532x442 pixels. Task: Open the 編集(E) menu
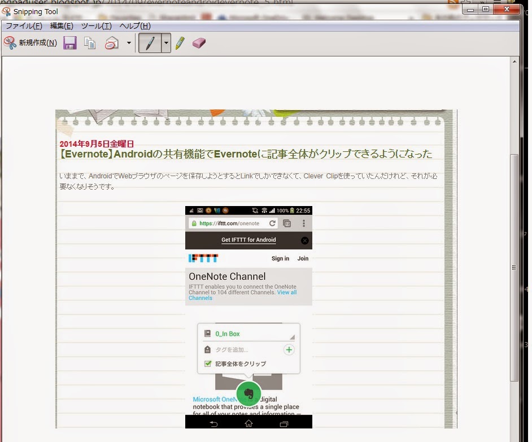[62, 26]
